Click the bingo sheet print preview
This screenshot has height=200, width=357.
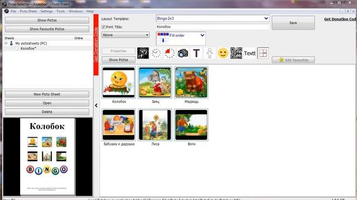pyautogui.click(x=47, y=157)
